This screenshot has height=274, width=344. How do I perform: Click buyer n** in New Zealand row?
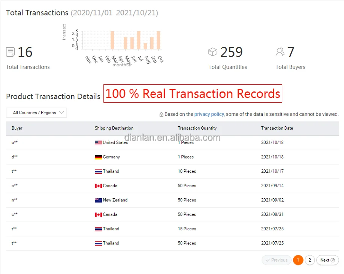pos(15,200)
